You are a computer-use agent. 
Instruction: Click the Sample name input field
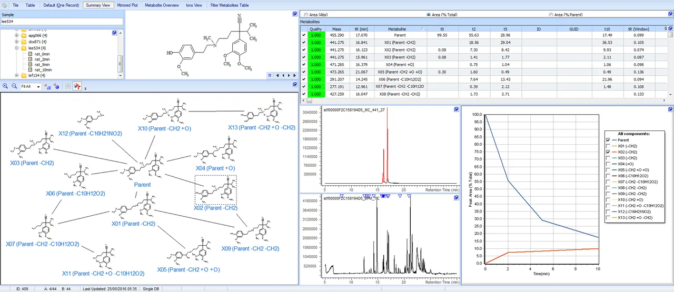tap(62, 22)
